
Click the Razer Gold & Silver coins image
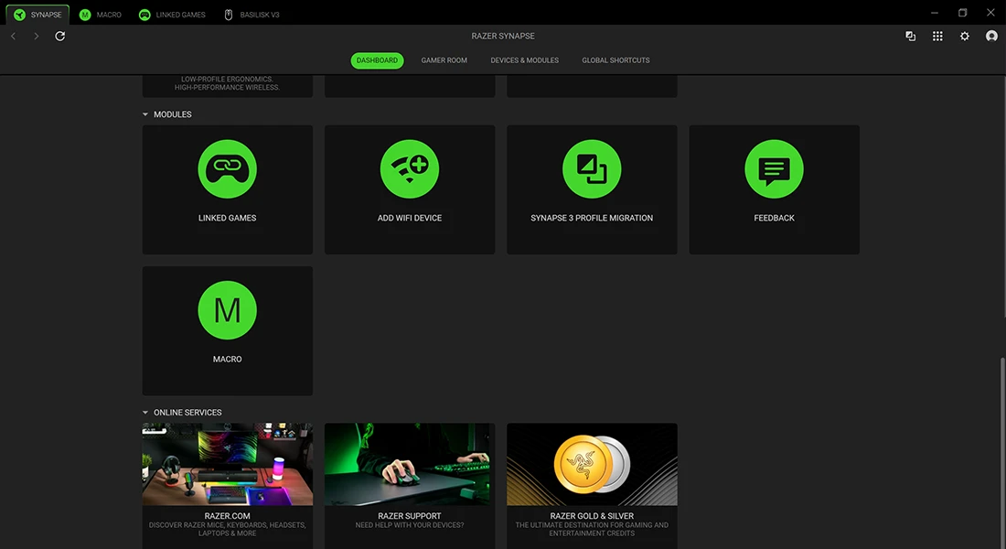pos(592,464)
